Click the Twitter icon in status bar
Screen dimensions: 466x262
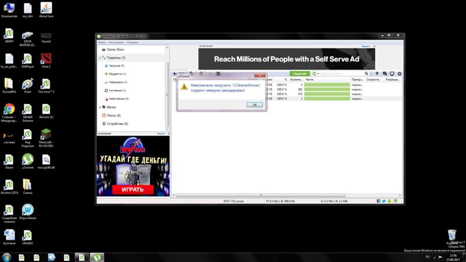tap(384, 201)
